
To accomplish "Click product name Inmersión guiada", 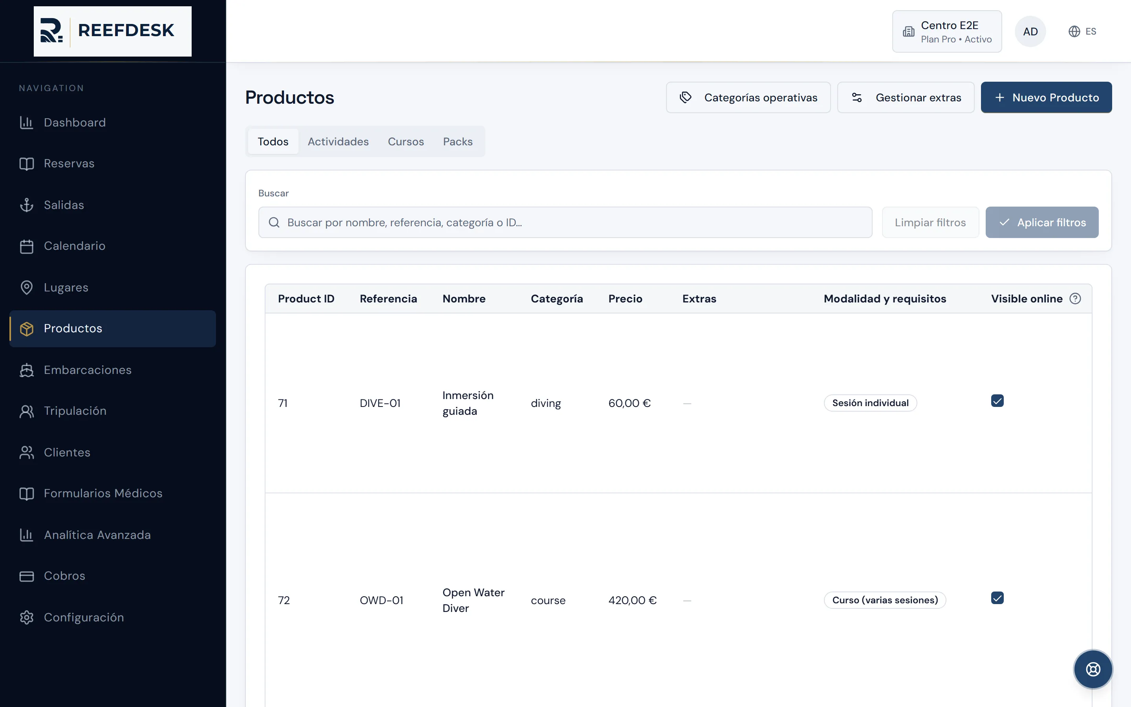I will click(x=468, y=403).
